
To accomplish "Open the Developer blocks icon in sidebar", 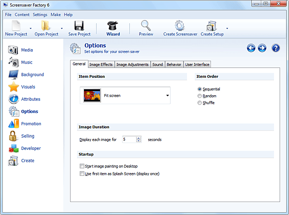I will click(13, 148).
